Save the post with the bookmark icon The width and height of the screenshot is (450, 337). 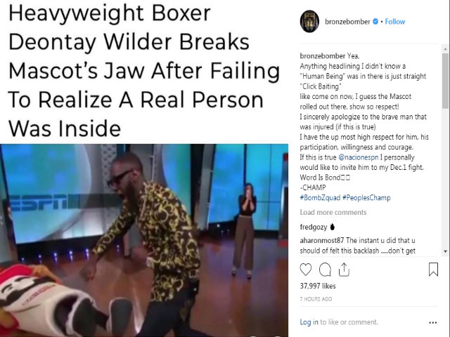click(x=433, y=270)
